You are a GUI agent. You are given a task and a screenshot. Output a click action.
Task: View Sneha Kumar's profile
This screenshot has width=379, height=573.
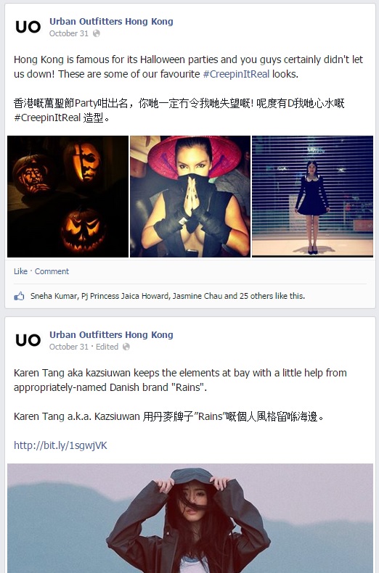(54, 296)
